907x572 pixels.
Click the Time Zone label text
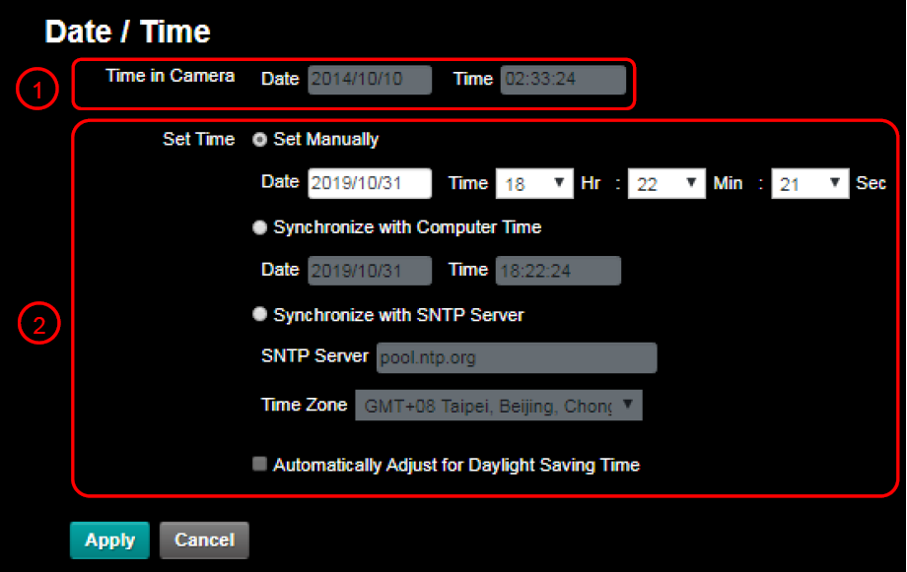click(x=304, y=405)
